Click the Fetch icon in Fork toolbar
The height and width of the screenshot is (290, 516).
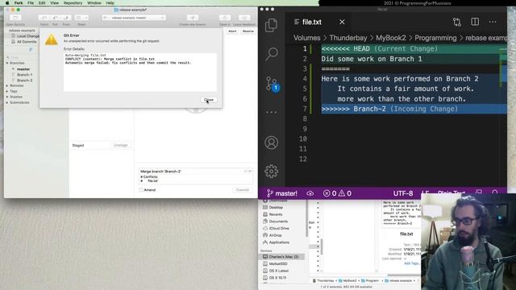[44, 18]
